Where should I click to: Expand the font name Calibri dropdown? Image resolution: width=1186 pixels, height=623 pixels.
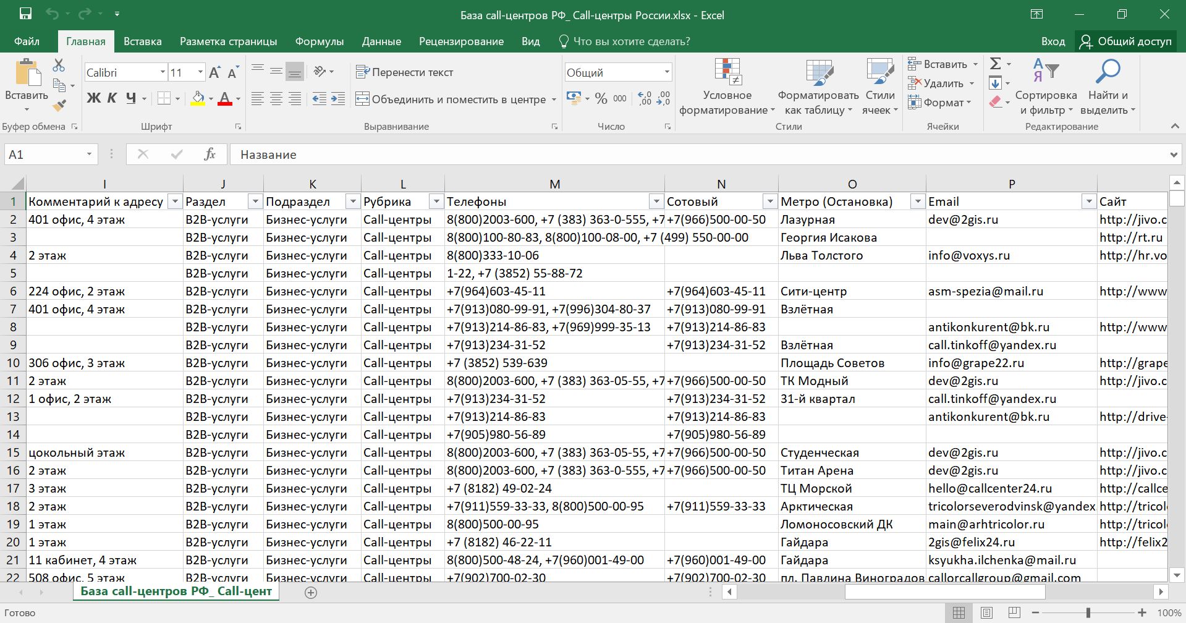click(x=163, y=72)
